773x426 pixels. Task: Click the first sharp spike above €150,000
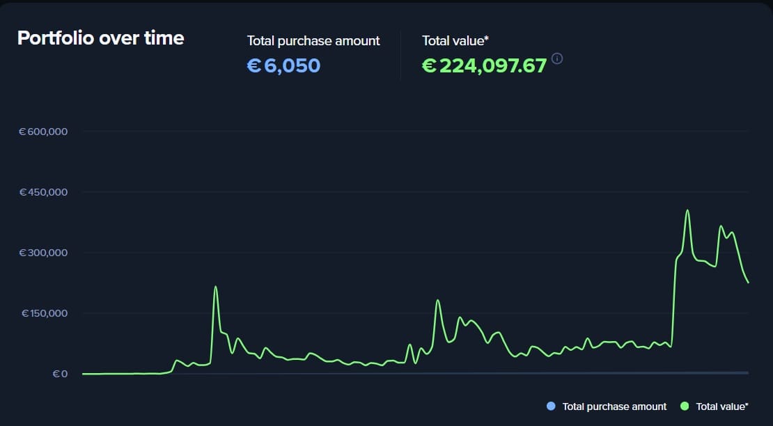pos(216,287)
